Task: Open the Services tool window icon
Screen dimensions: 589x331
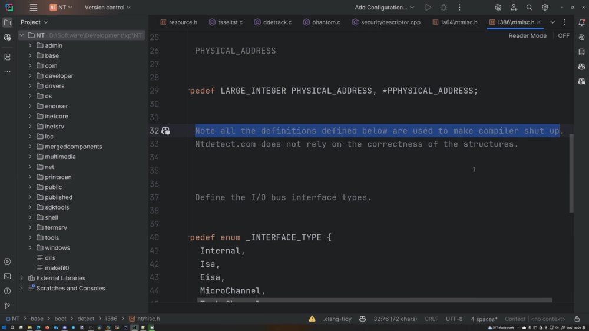Action: click(x=7, y=262)
